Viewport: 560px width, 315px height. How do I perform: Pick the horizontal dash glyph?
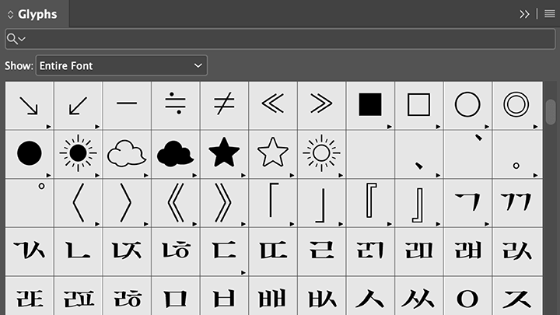[127, 105]
